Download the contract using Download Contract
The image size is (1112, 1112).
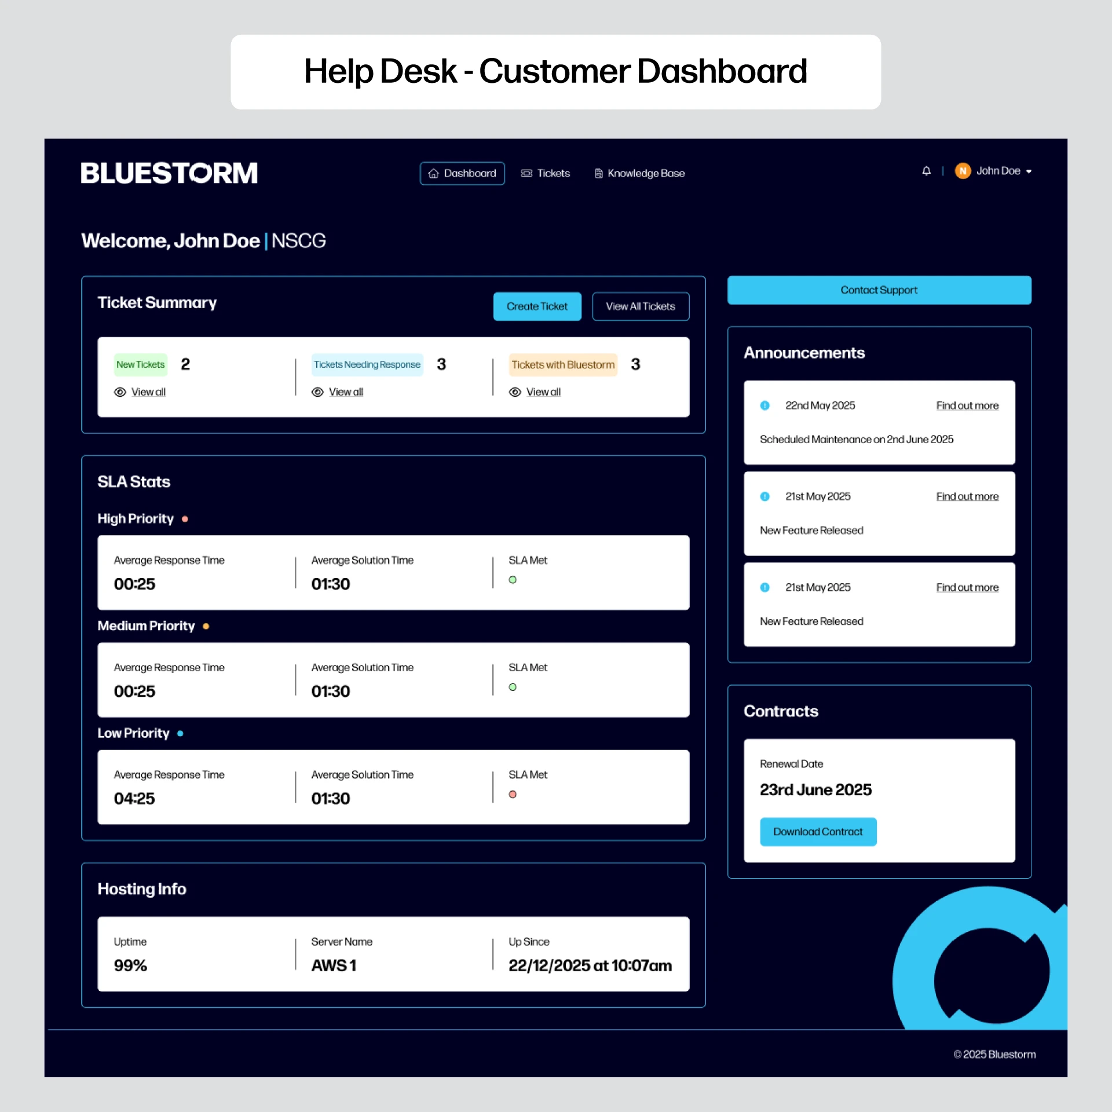coord(818,832)
